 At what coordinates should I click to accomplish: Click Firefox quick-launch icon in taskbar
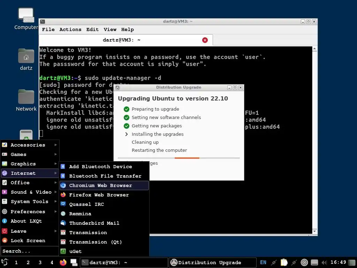tap(63, 262)
